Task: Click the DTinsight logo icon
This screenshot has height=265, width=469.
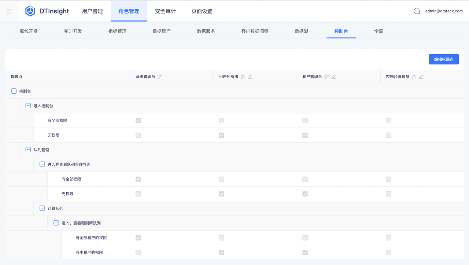Action: point(30,11)
